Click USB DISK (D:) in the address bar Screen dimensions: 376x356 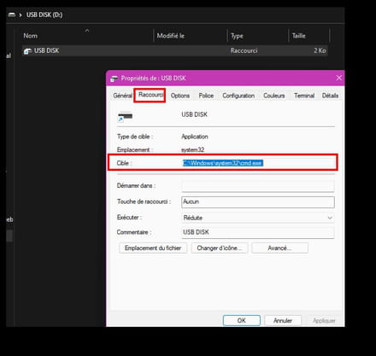click(x=44, y=15)
